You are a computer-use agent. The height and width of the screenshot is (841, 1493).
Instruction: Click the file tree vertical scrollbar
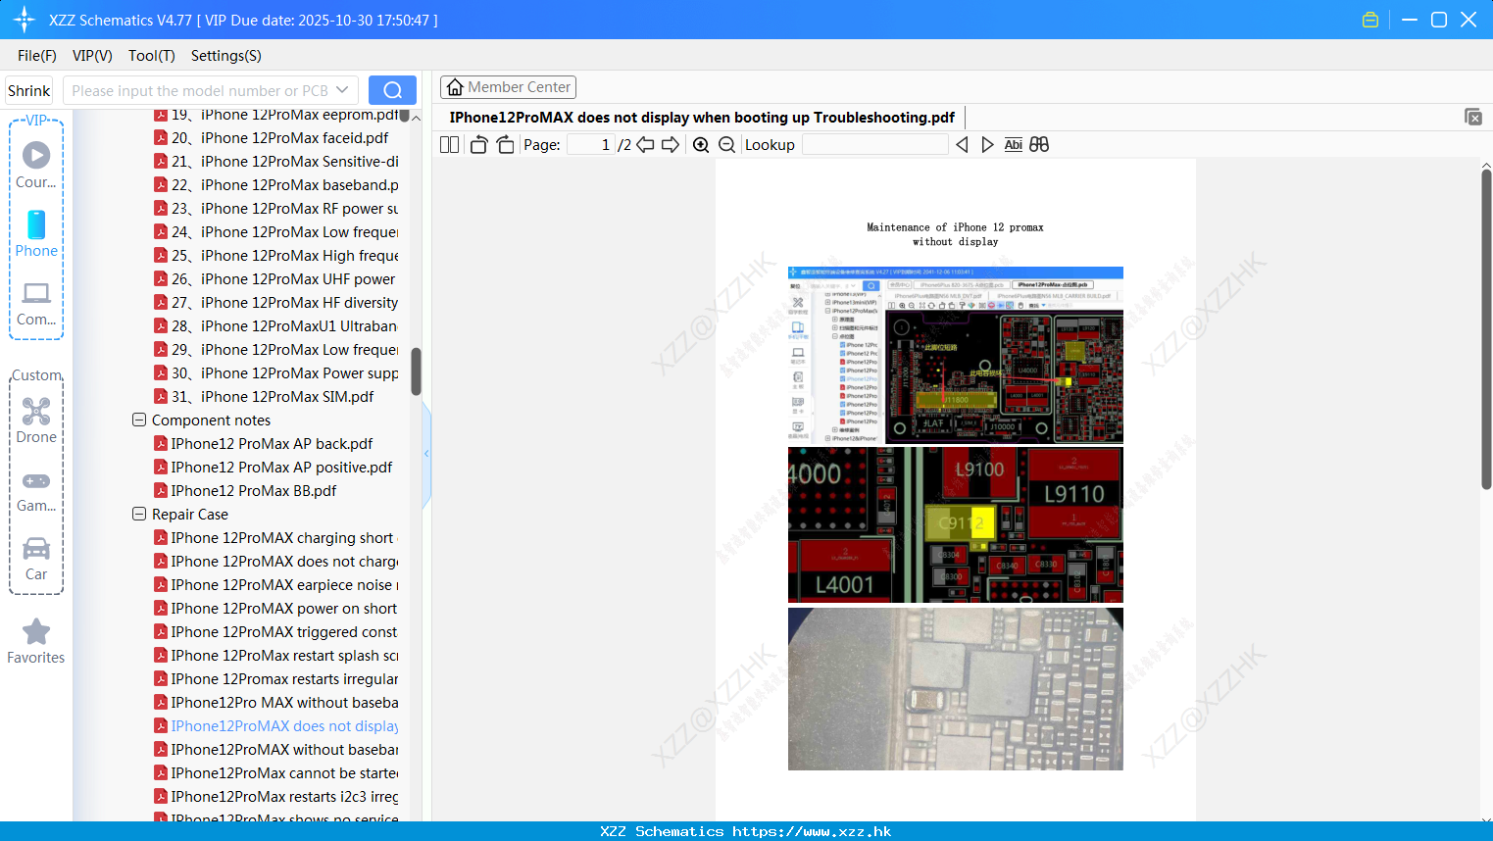(416, 371)
